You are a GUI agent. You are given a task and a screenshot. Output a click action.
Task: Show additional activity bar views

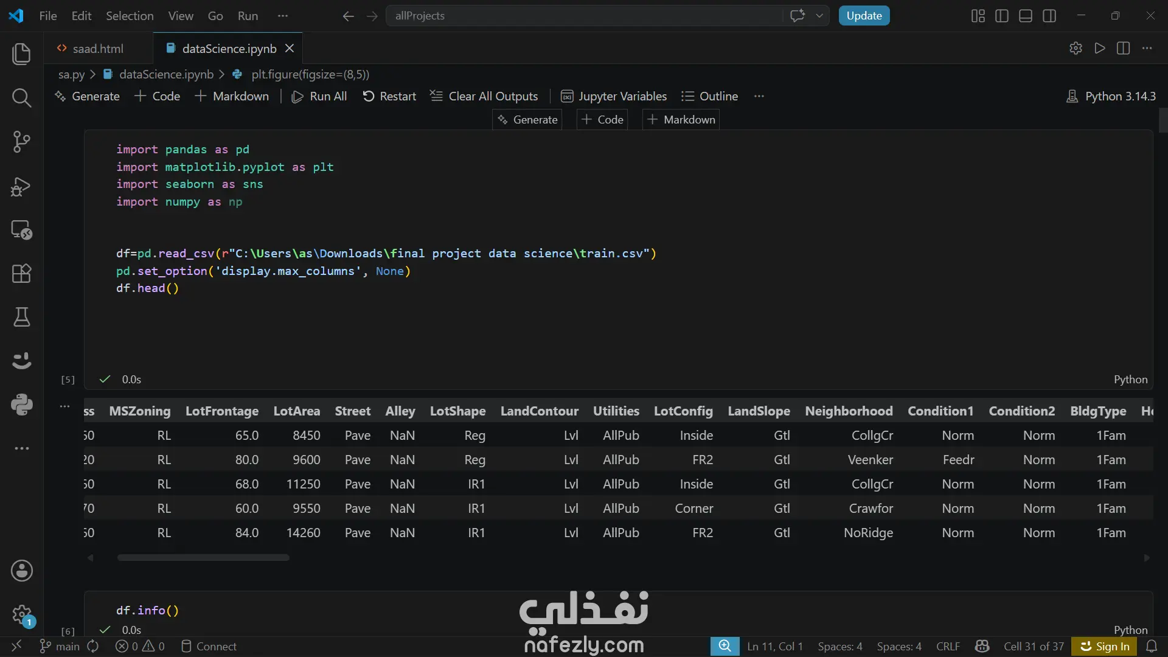pos(21,448)
